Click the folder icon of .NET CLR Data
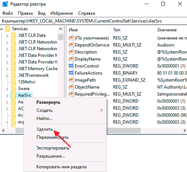The height and width of the screenshot is (172, 187). [13, 35]
